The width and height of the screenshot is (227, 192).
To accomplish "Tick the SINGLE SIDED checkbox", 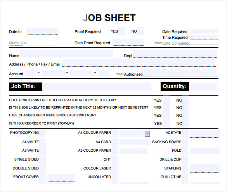I will [42, 160].
